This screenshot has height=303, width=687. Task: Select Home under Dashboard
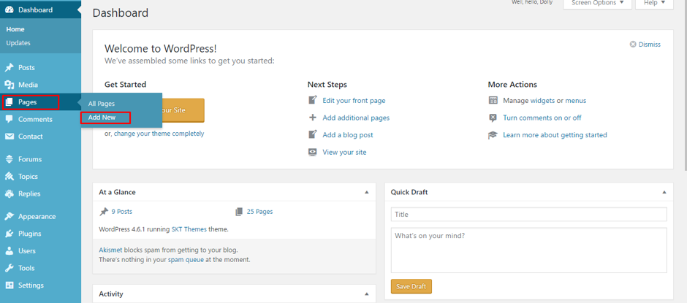pos(15,29)
